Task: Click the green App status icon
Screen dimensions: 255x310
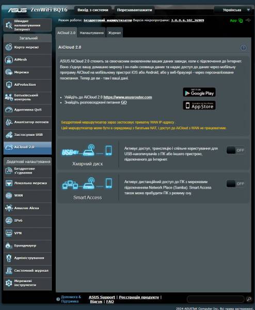Action: (x=241, y=21)
